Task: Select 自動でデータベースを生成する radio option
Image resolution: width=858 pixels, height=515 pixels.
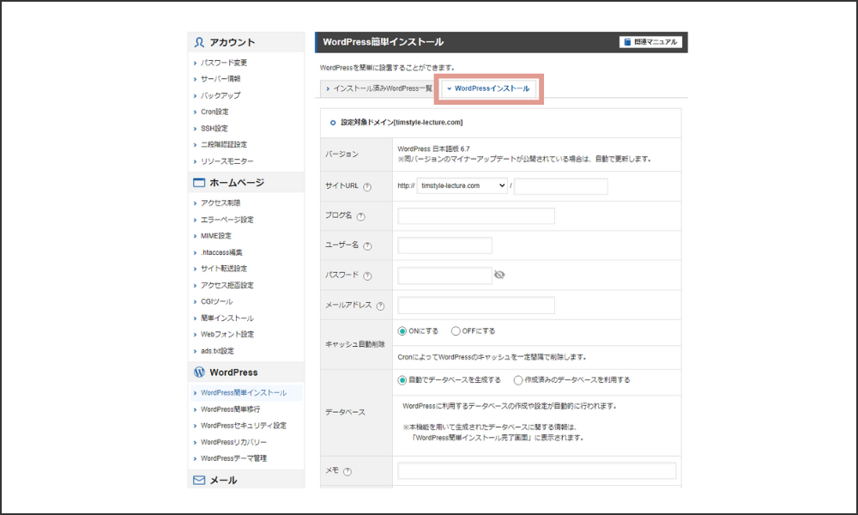Action: (402, 380)
